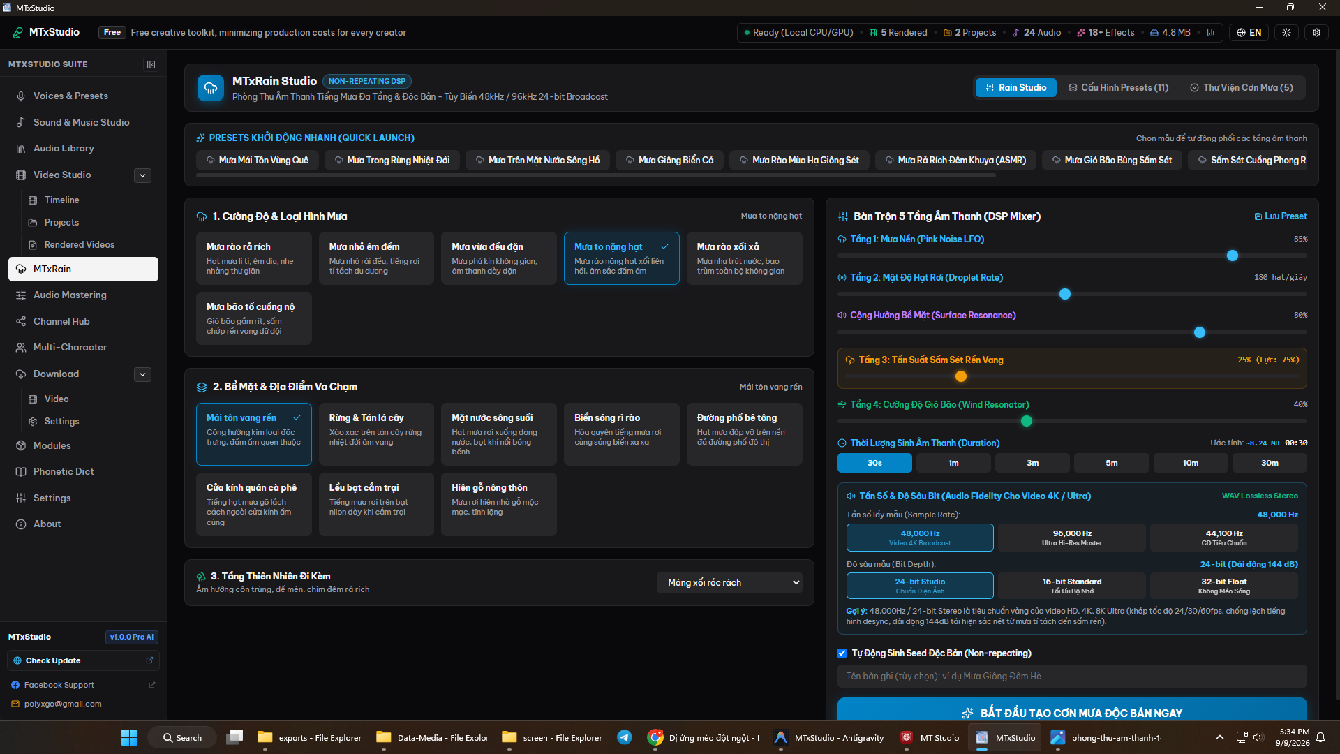Toggle non-repeating seed auto-generation checkbox

(842, 653)
